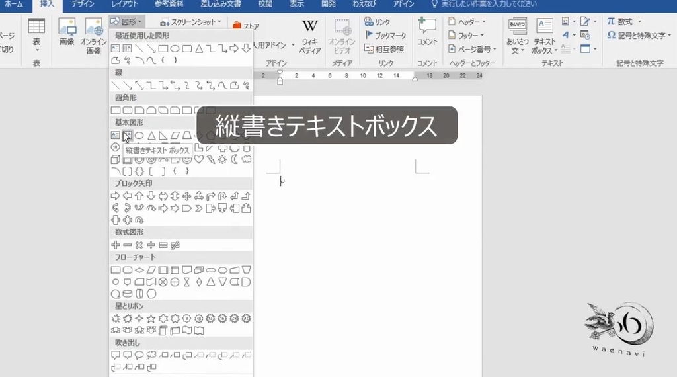
Task: Select the heart shape in basic shapes
Action: (x=198, y=159)
